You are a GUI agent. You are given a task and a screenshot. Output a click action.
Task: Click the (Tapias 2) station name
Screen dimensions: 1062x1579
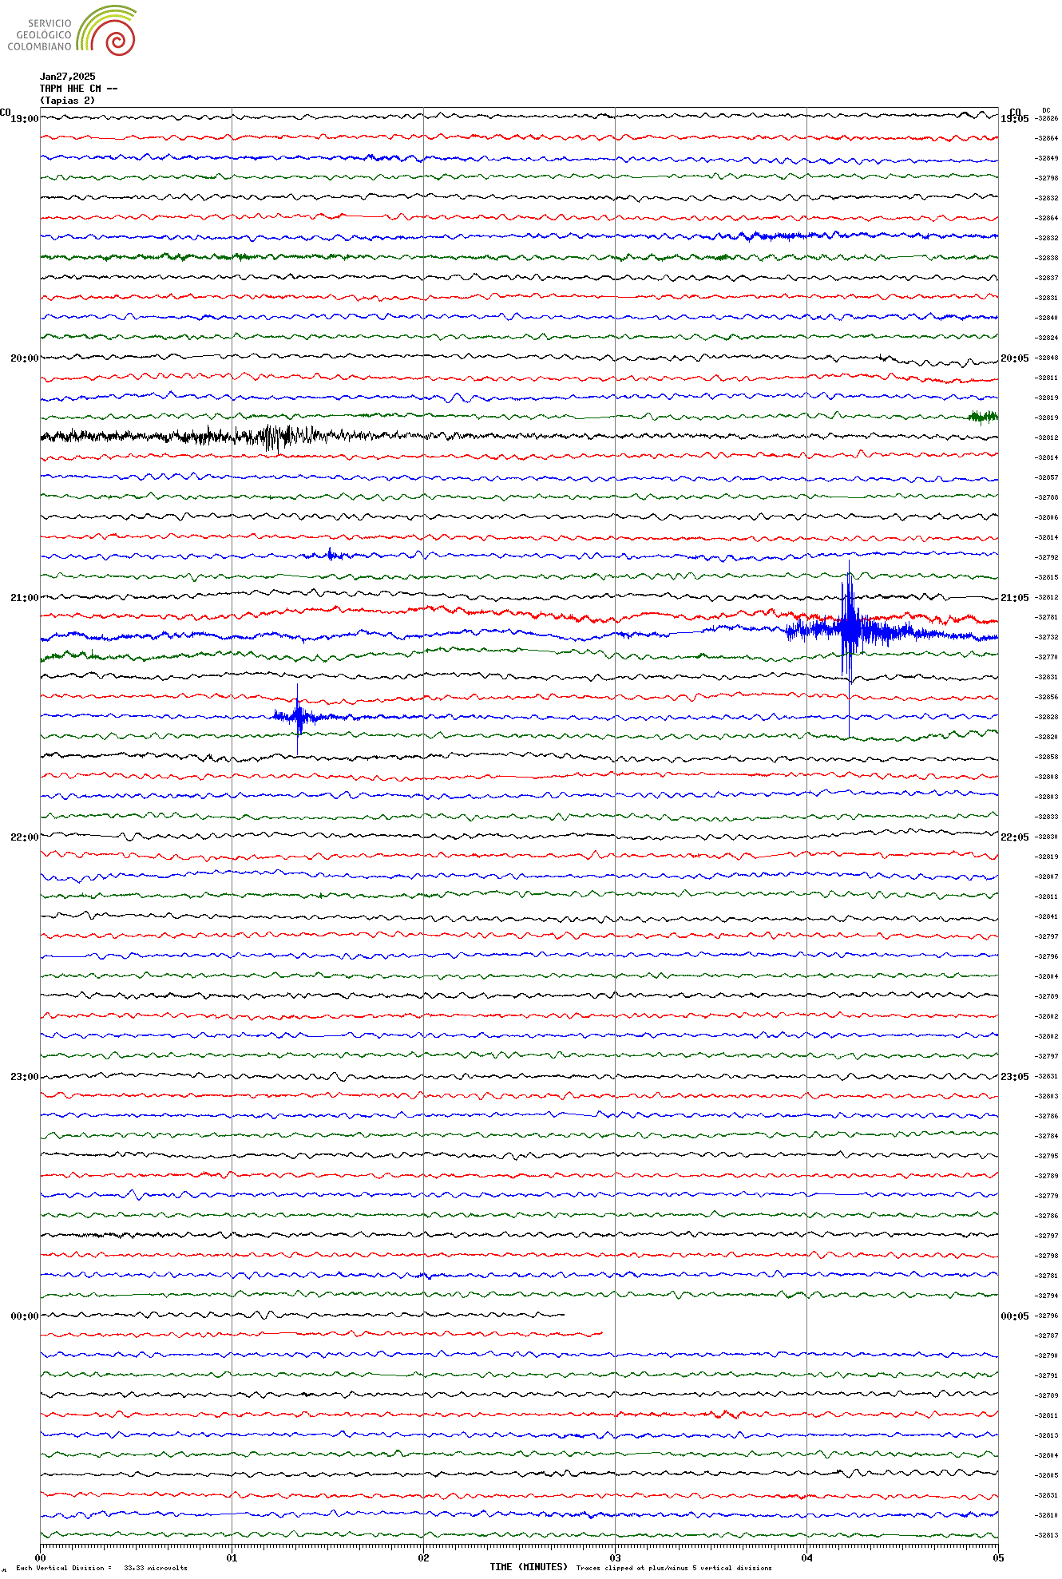coord(67,101)
